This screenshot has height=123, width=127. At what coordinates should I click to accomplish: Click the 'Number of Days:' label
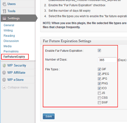coord(56,60)
